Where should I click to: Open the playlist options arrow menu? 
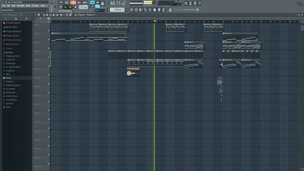(35, 15)
